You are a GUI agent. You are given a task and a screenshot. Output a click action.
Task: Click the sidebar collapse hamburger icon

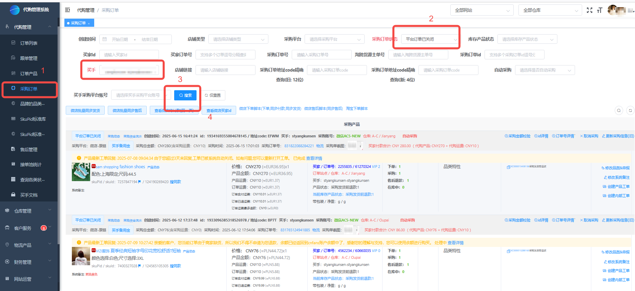click(x=67, y=10)
